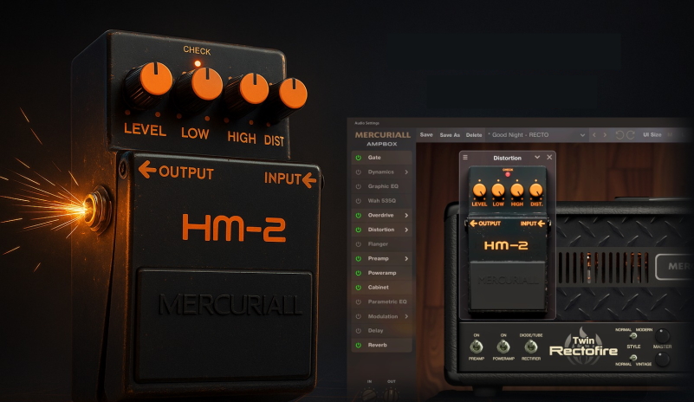Flip the POWERAMP on switch on amp
694x402 pixels.
pyautogui.click(x=503, y=347)
